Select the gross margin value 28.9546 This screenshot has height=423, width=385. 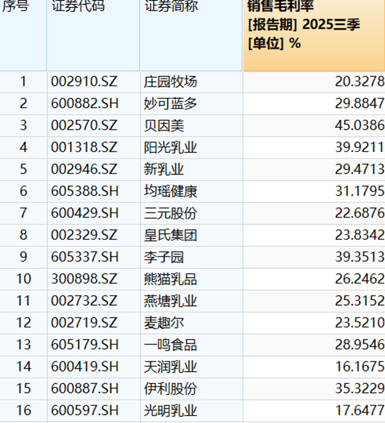click(360, 344)
